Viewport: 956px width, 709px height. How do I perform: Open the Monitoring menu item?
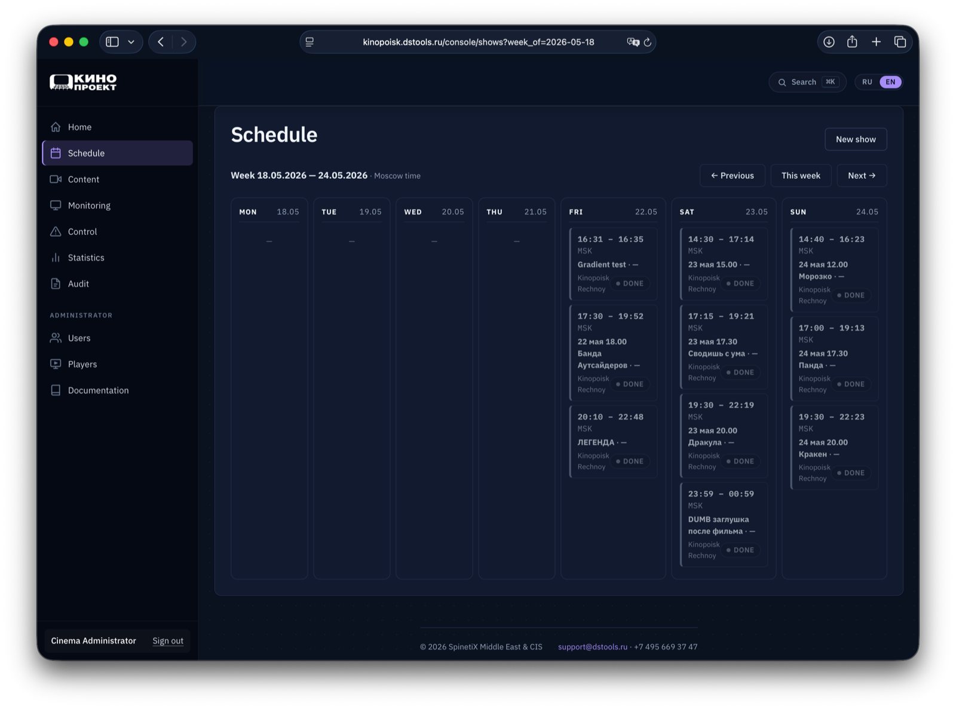coord(118,205)
